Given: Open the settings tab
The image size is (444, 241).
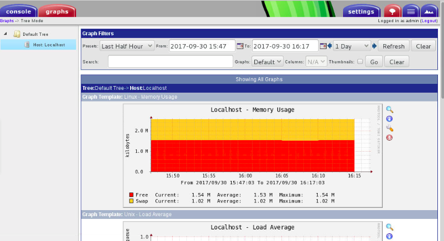Looking at the screenshot, I should pos(361,12).
